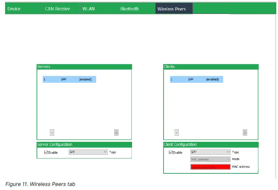
Task: Switch to the WLAN tab
Action: (88, 9)
